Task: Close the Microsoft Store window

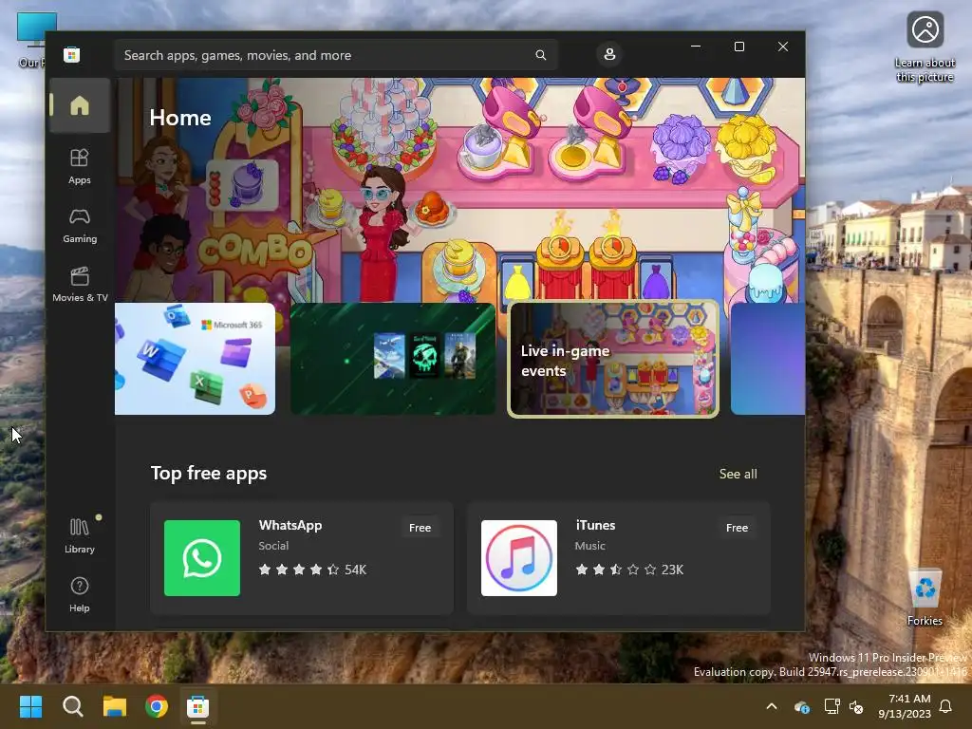Action: point(783,47)
